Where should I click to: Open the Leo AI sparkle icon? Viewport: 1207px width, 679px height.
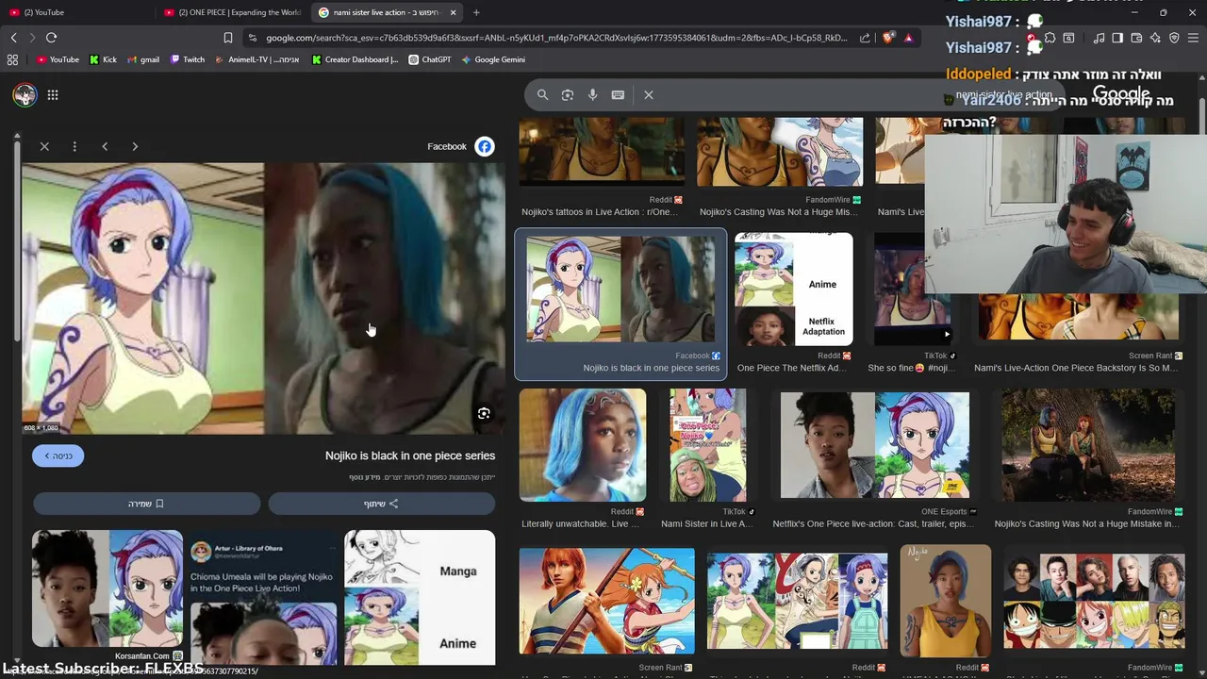click(1155, 38)
